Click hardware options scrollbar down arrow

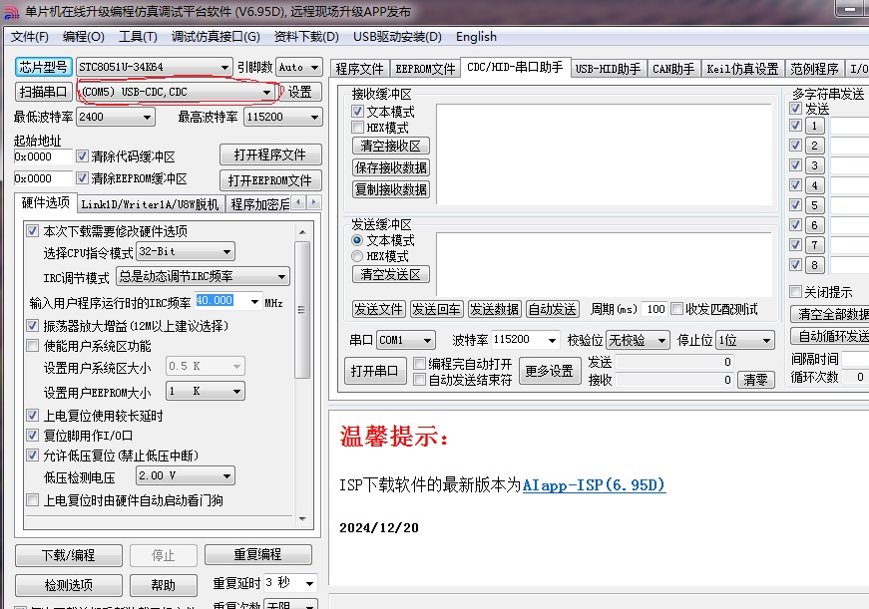(x=302, y=519)
